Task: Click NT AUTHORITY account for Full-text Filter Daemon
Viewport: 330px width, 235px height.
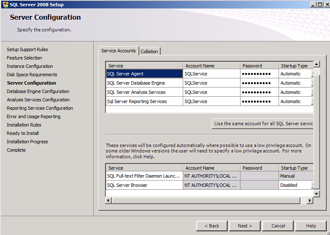Action: pos(212,176)
